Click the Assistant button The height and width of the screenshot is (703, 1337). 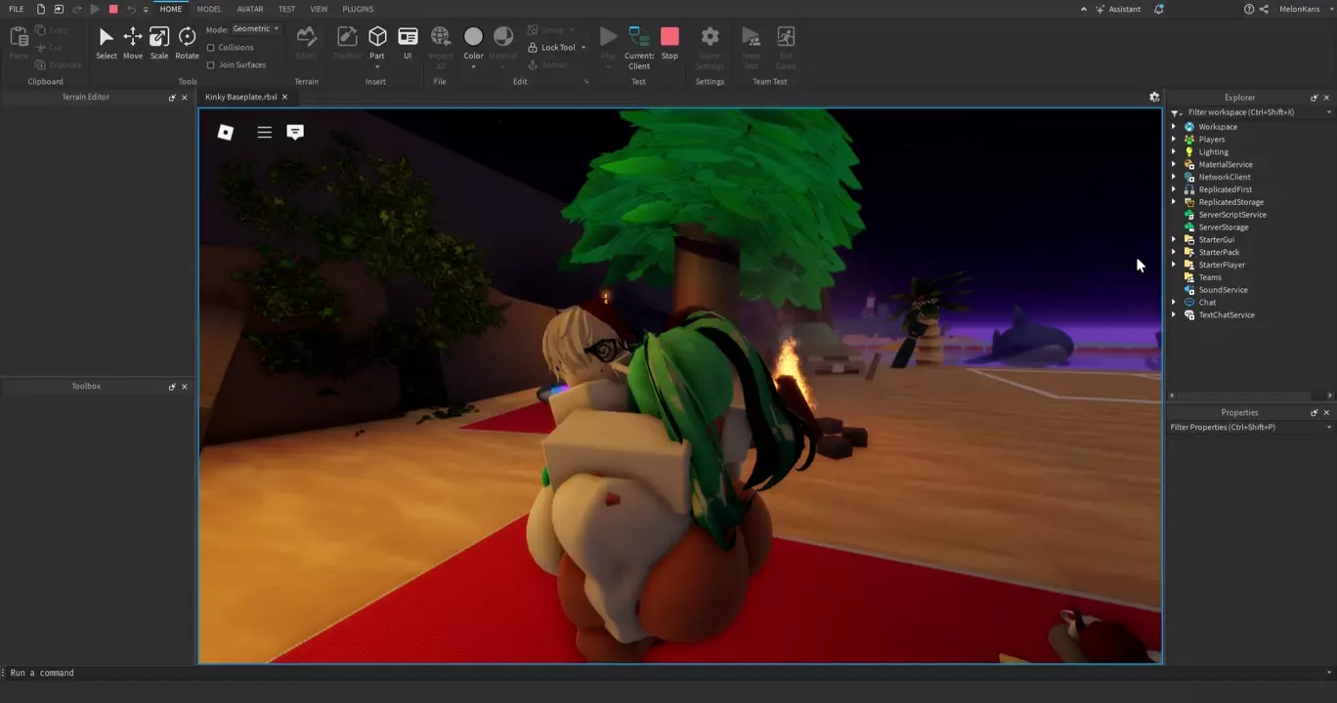1118,9
